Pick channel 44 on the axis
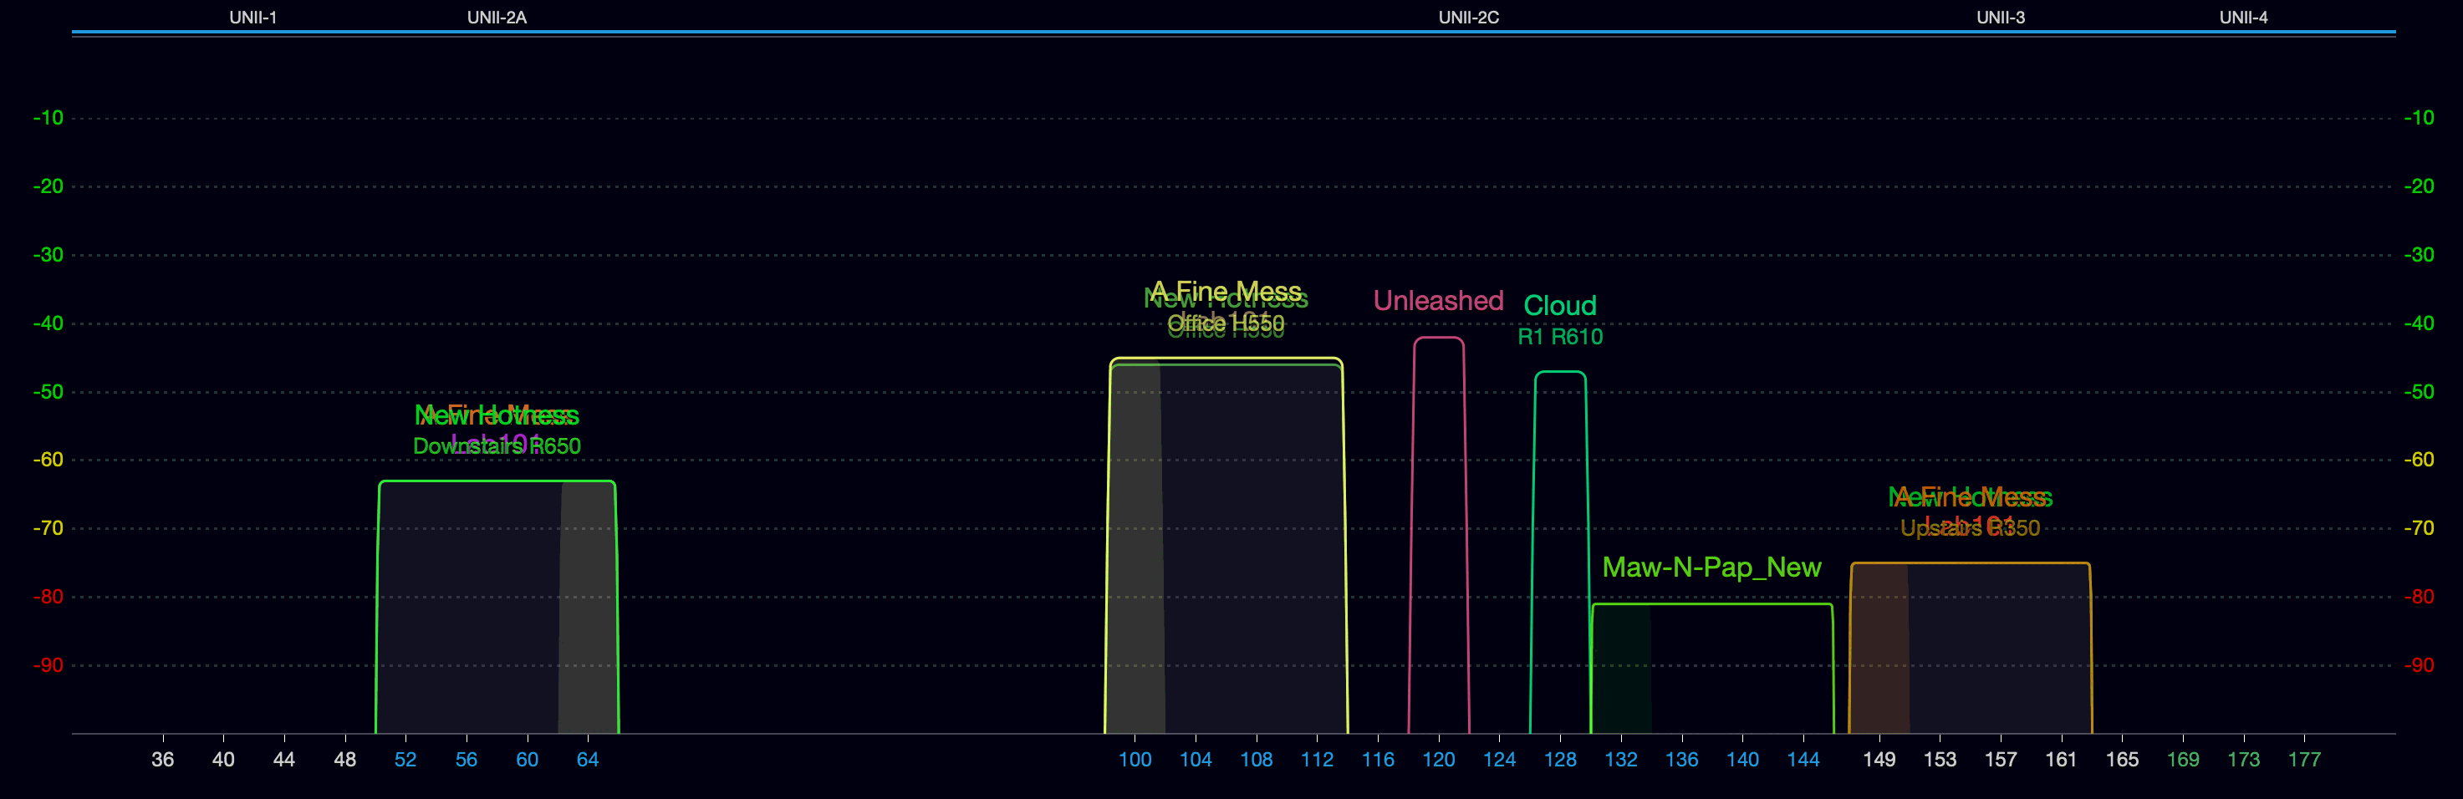2463x799 pixels. click(x=284, y=760)
